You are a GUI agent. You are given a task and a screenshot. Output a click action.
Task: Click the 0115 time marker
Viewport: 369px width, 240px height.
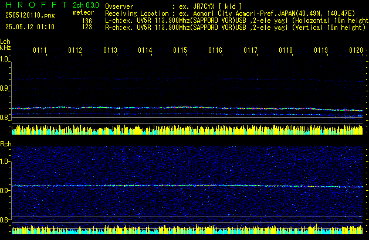pos(180,50)
